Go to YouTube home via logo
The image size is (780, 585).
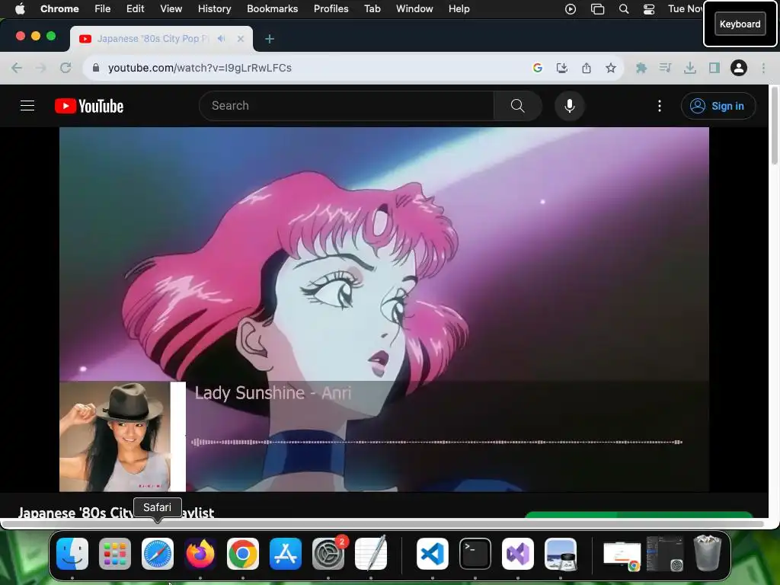coord(89,106)
